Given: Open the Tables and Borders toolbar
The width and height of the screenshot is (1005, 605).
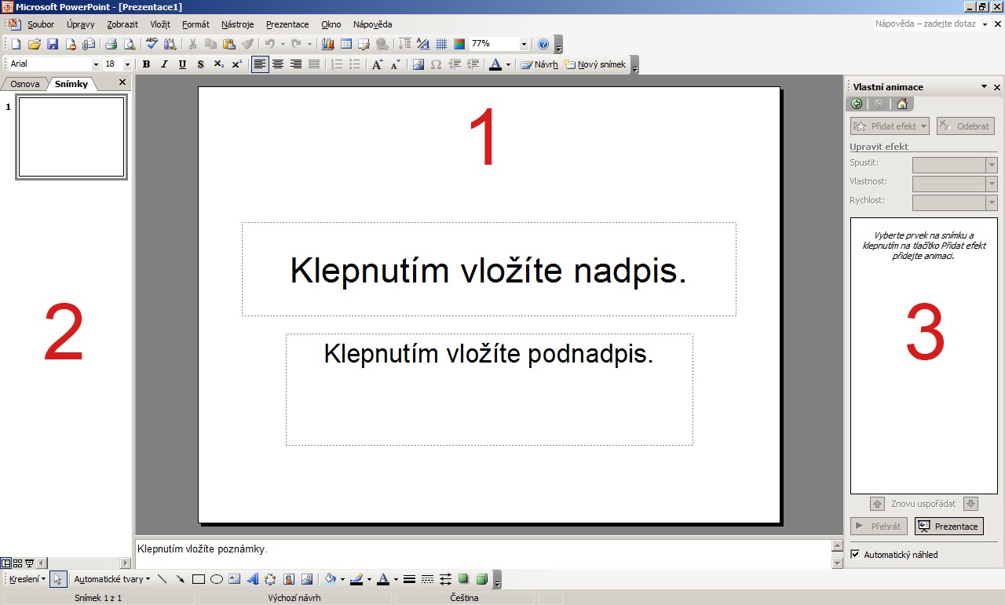Looking at the screenshot, I should click(364, 44).
